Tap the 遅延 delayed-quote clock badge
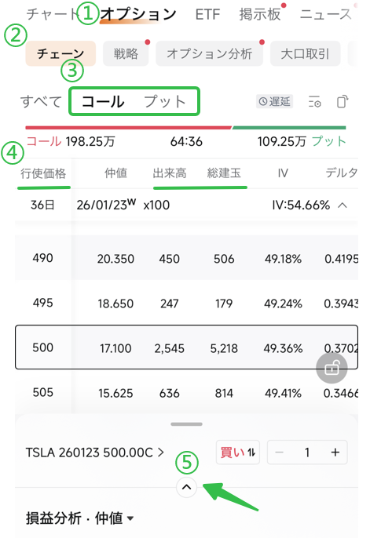392x538 pixels. pos(274,102)
